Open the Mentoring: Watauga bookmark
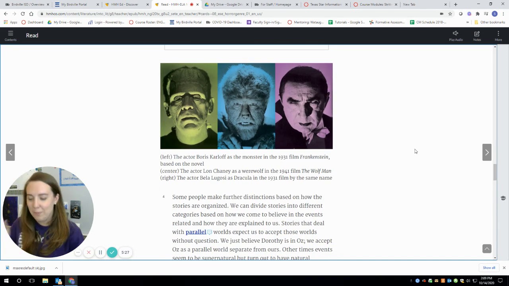509x286 pixels. pyautogui.click(x=305, y=22)
